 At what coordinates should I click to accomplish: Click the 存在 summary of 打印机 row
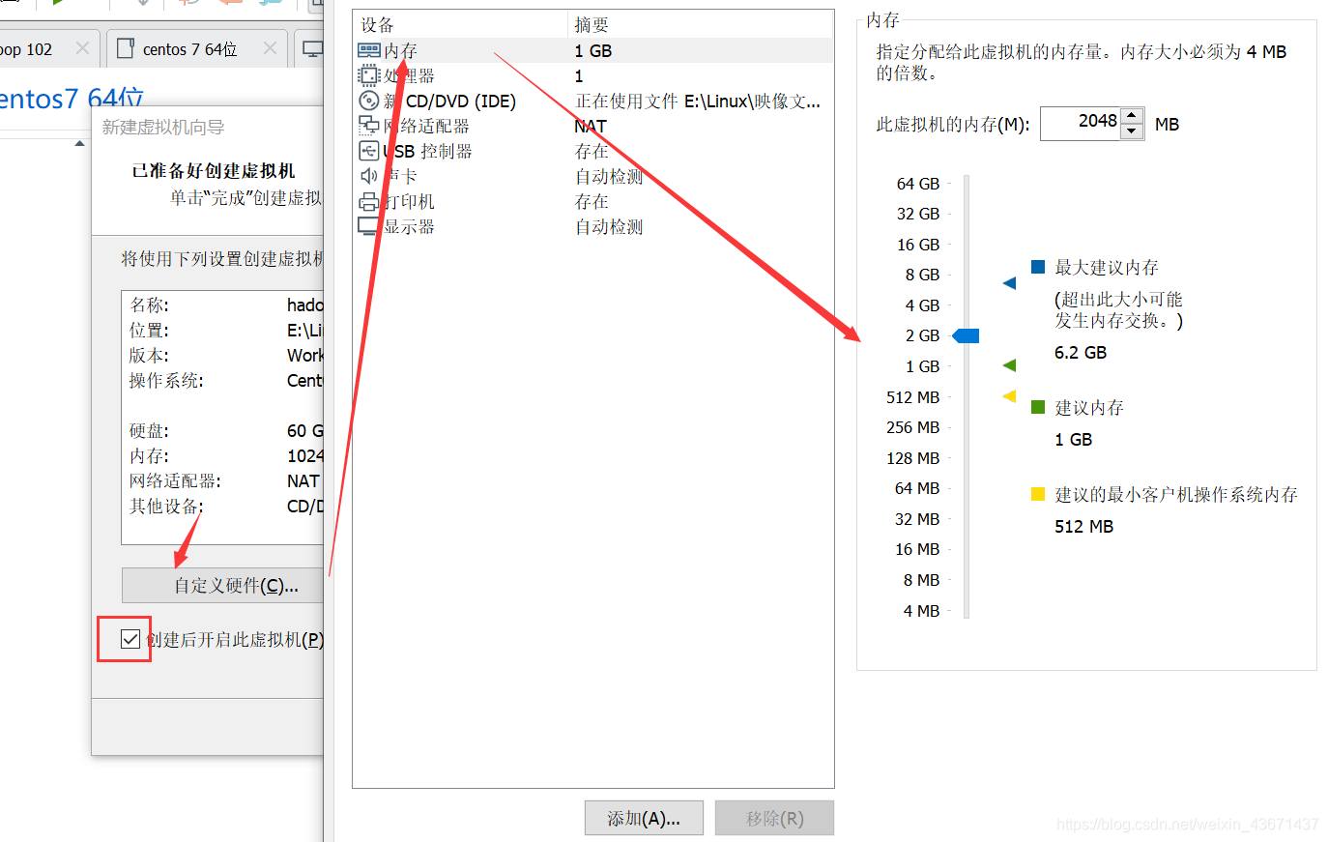click(x=592, y=201)
